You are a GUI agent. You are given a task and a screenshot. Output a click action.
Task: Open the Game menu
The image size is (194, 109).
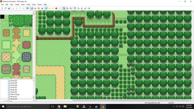40,5
